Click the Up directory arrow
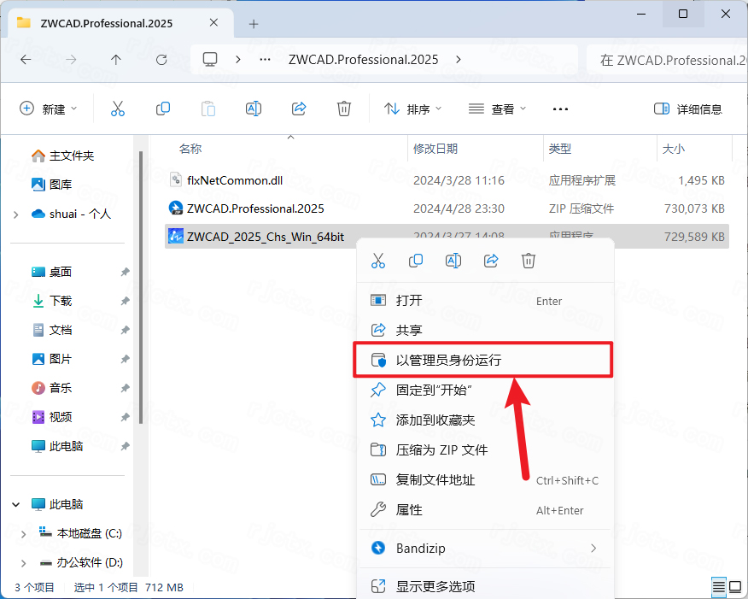 [116, 60]
